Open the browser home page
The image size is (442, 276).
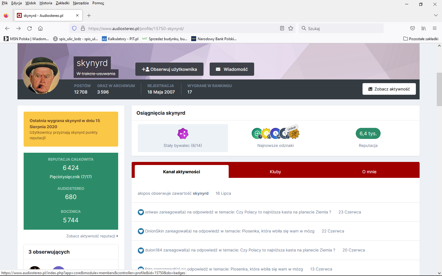pyautogui.click(x=40, y=29)
